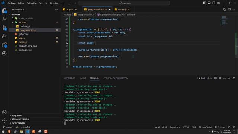Switch to the programacion.js editor tab
238x134 pixels.
tap(97, 9)
